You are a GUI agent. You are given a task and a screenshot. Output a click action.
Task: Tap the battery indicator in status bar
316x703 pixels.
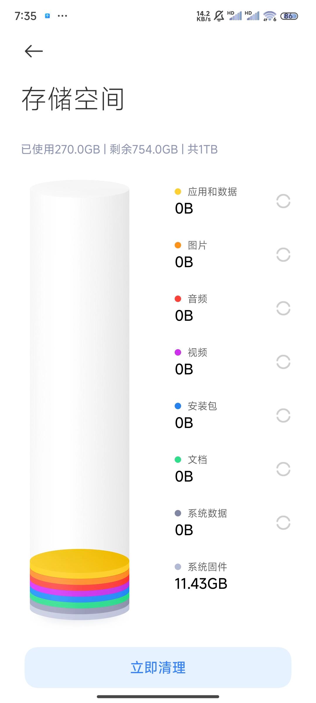289,16
